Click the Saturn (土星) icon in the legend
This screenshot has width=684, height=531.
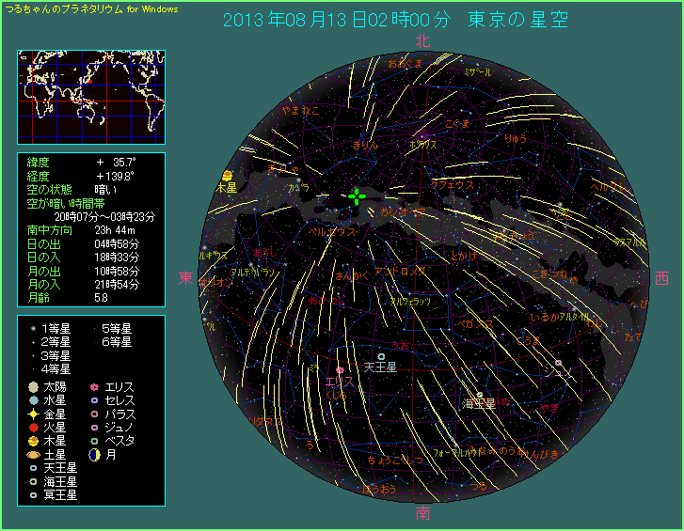tap(33, 454)
